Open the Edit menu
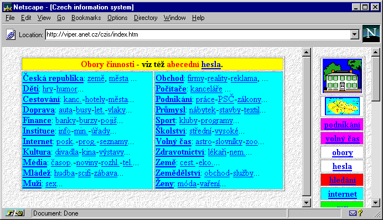383x220 pixels. (x=26, y=18)
